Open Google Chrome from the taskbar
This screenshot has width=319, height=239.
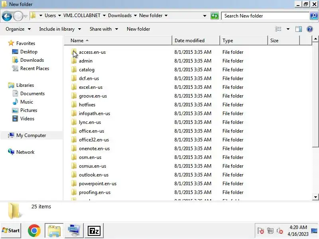pos(34,231)
